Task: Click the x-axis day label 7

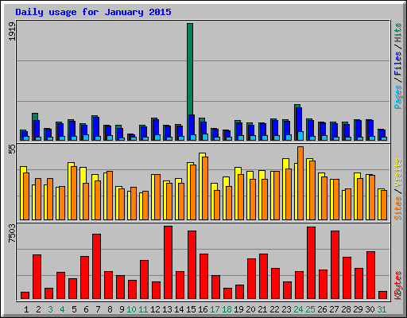Action: (x=98, y=309)
